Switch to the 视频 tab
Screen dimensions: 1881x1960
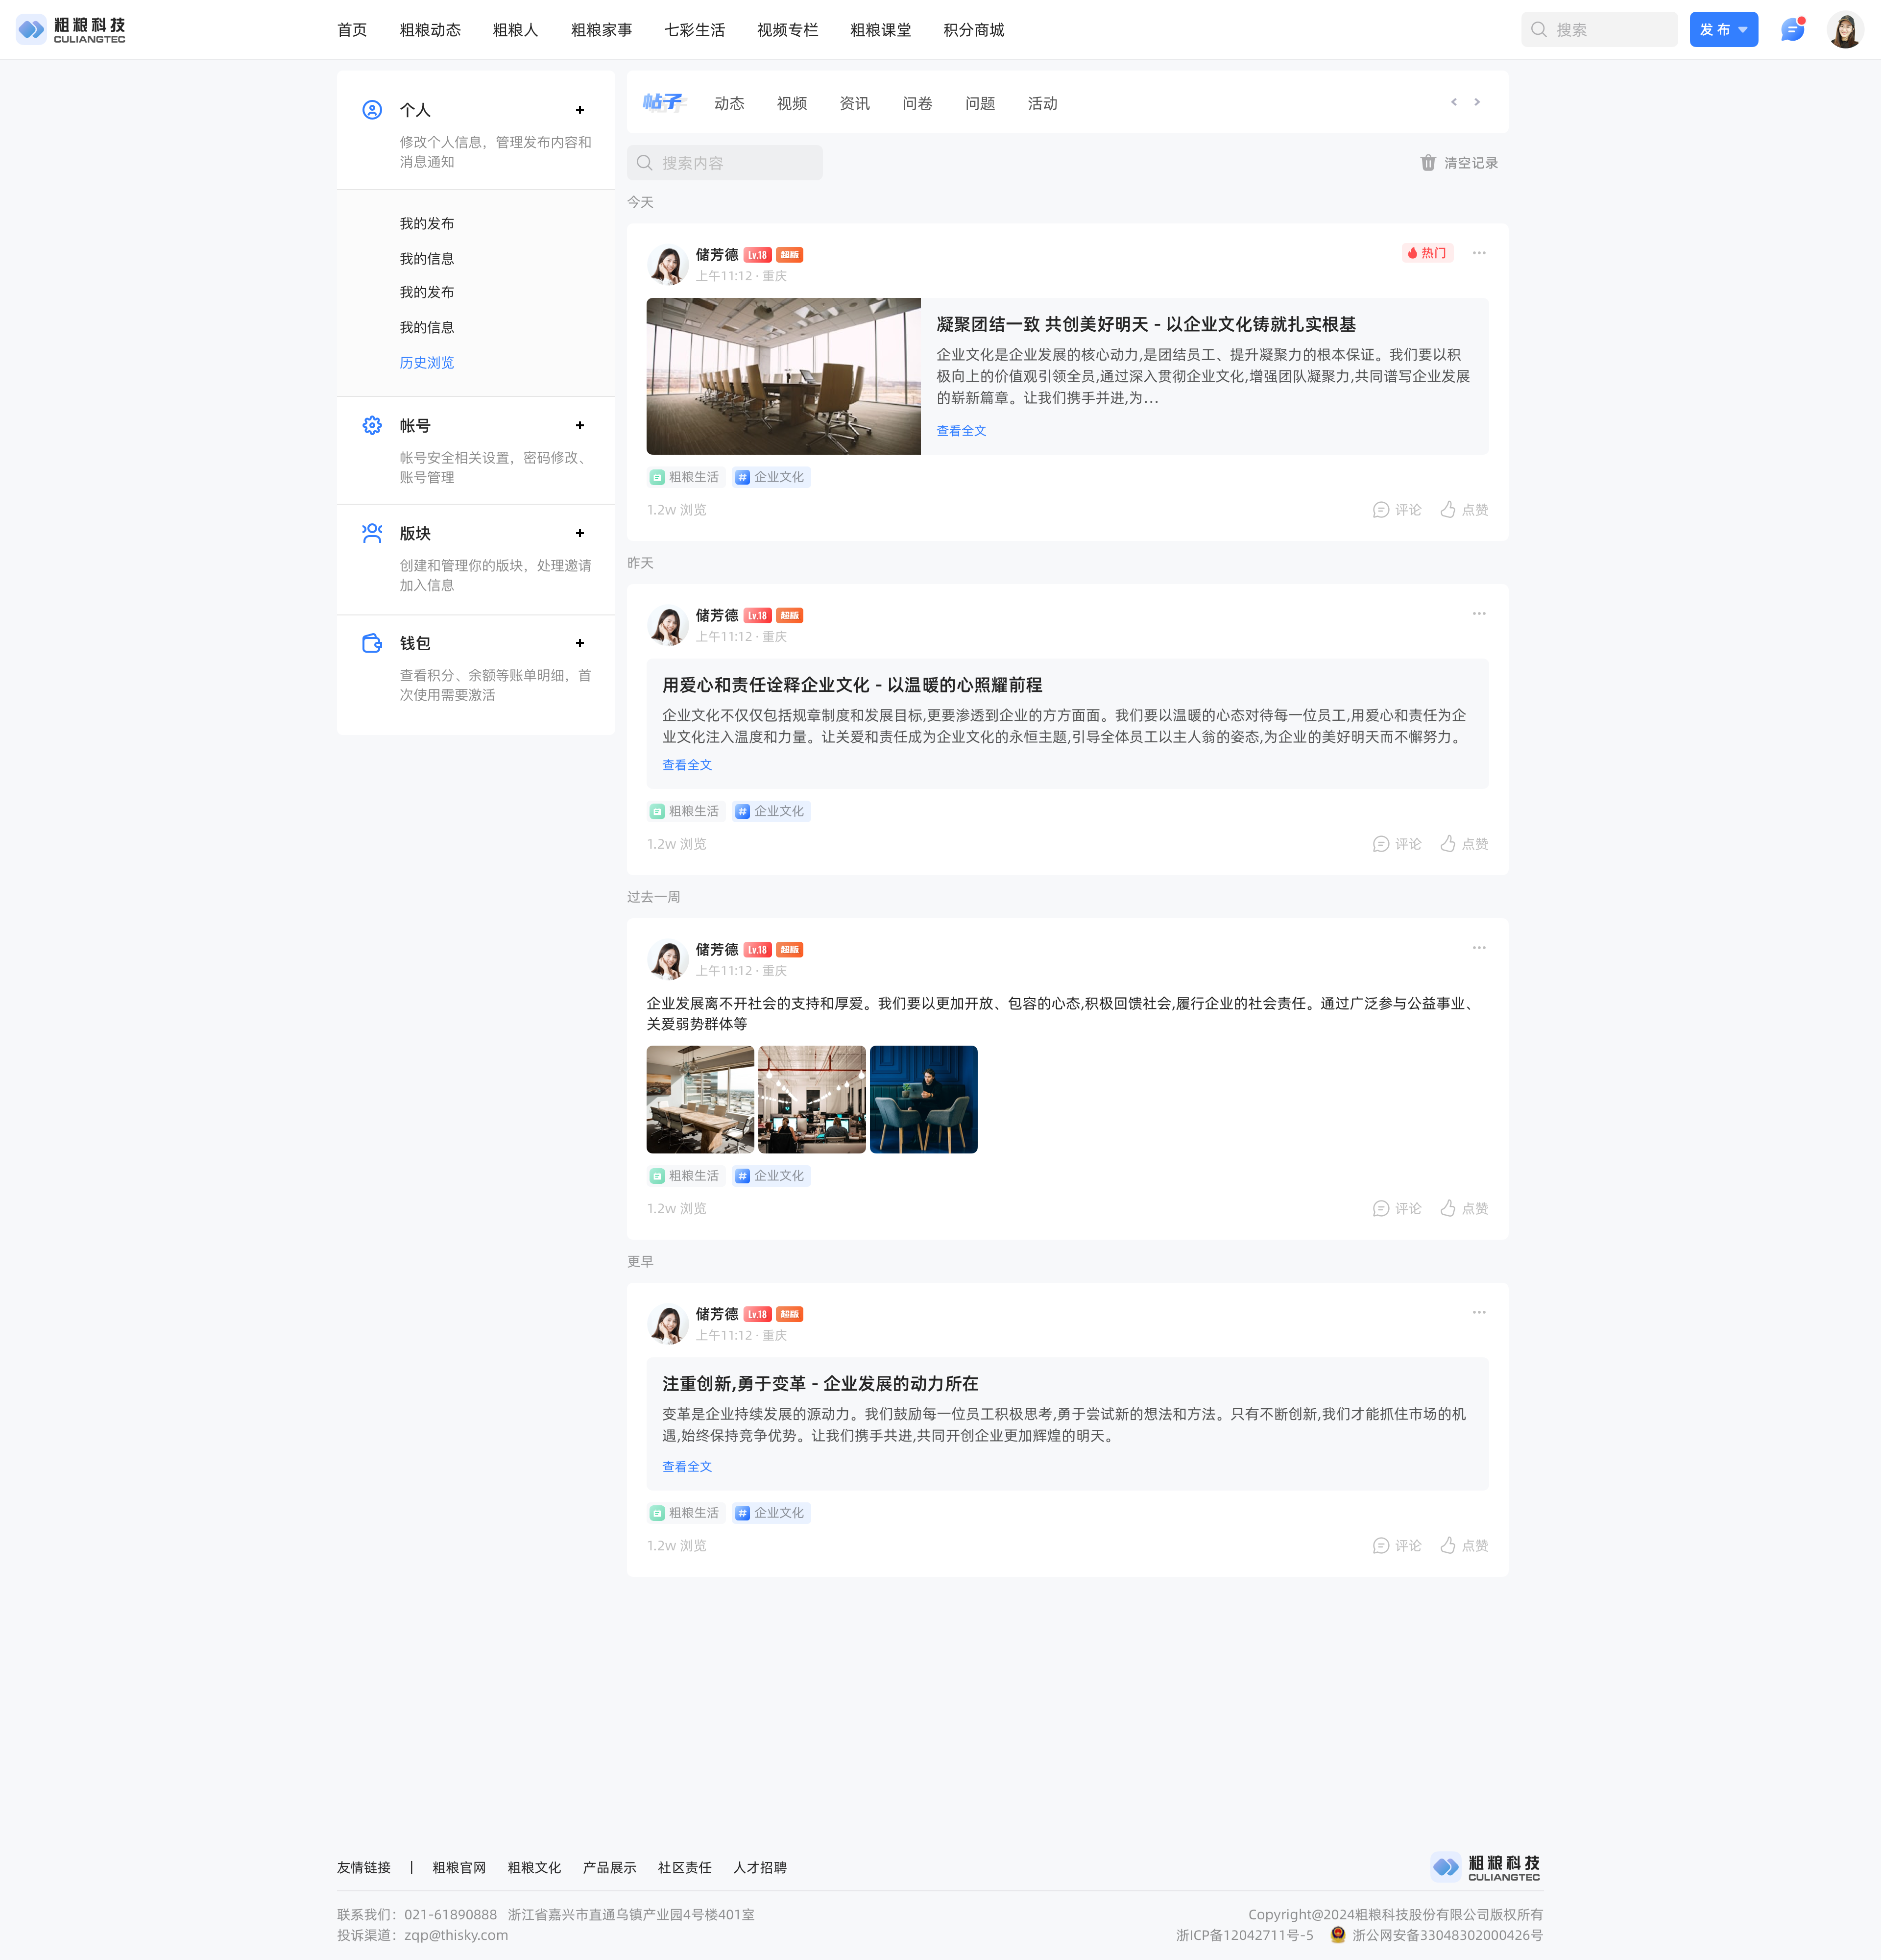coord(792,104)
